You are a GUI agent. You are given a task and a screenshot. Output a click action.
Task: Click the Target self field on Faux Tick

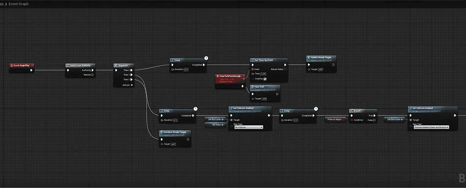click(x=264, y=99)
